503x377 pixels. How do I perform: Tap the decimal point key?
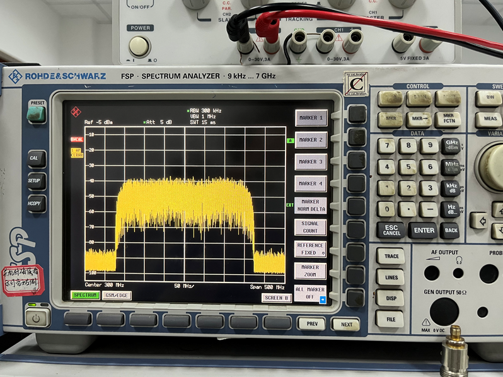[407, 209]
